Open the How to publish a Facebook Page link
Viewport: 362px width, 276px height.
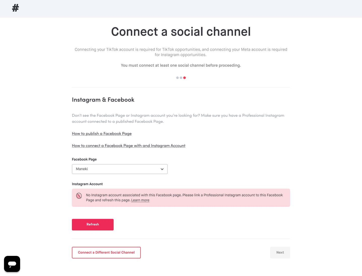coord(102,134)
